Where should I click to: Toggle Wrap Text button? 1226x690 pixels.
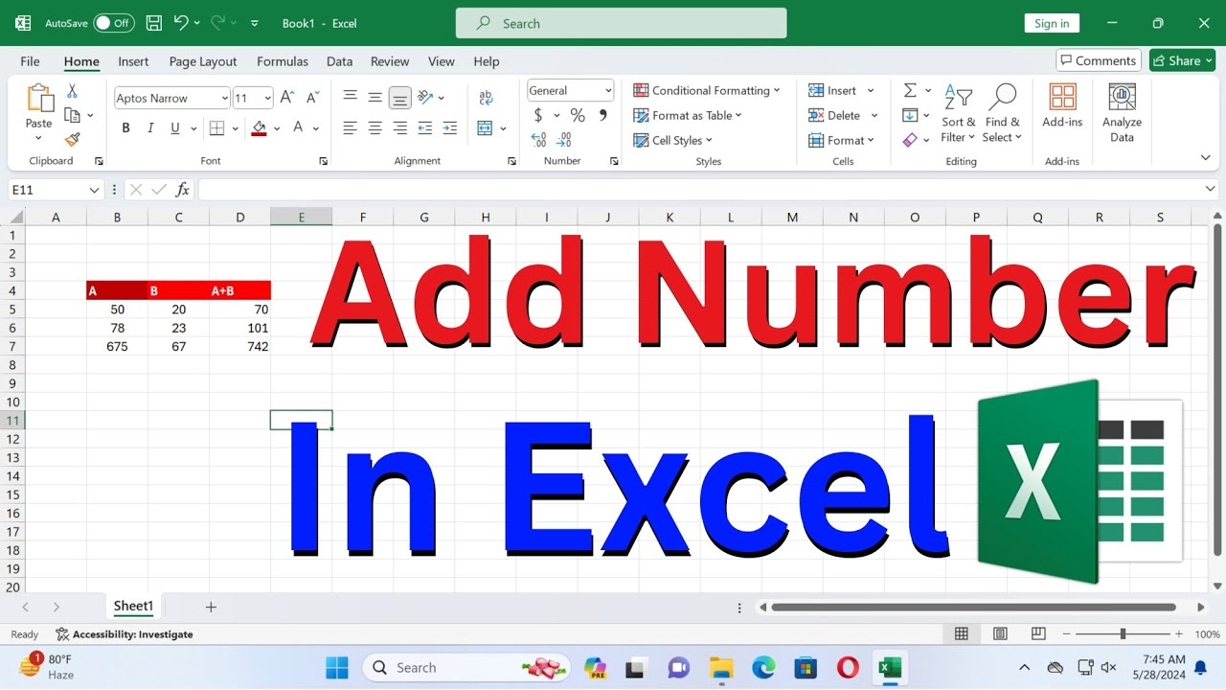point(486,97)
